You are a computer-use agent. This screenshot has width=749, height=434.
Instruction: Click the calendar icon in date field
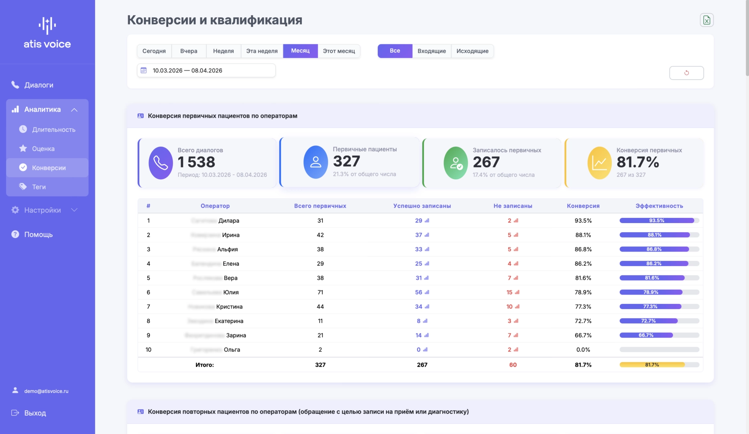144,70
